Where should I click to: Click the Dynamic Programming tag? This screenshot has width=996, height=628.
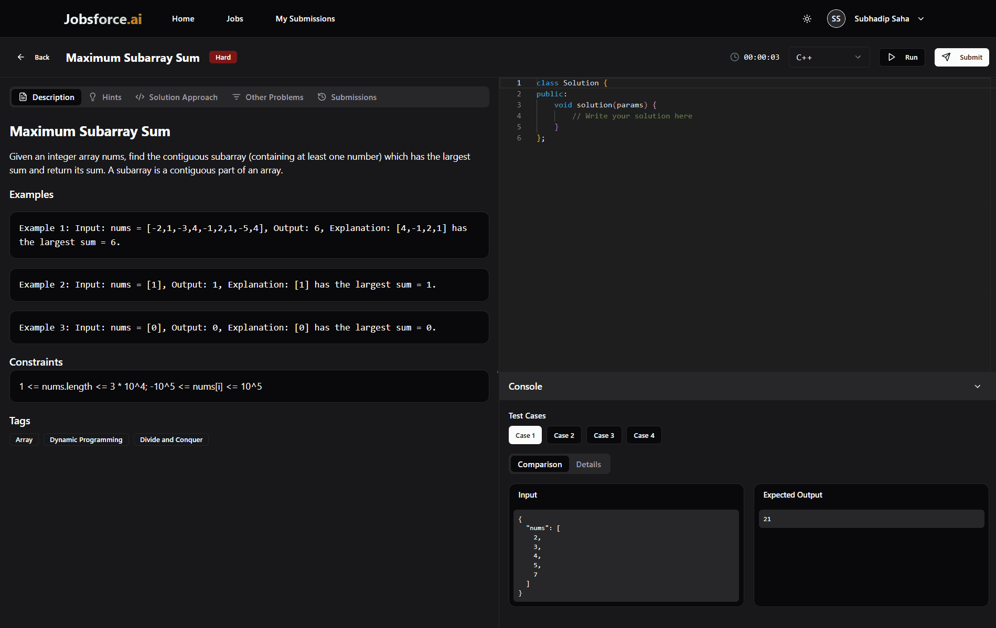pyautogui.click(x=86, y=440)
